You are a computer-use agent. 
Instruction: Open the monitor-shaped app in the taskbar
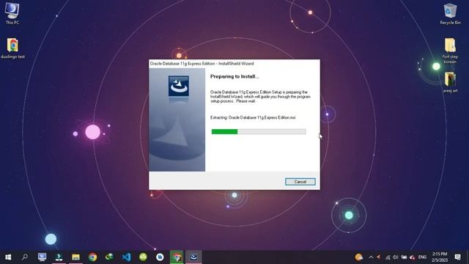42,257
